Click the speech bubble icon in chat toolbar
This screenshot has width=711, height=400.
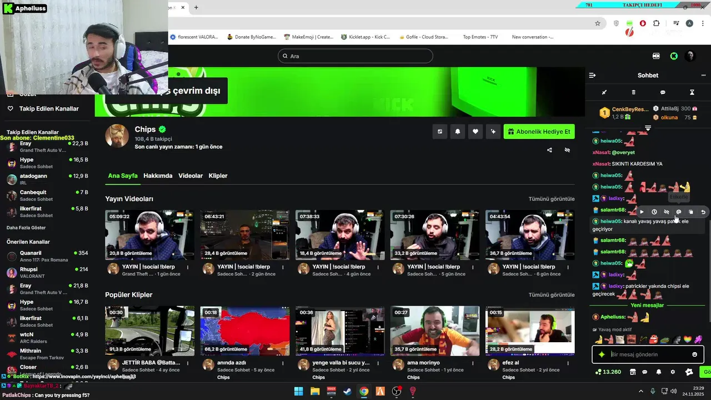663,92
